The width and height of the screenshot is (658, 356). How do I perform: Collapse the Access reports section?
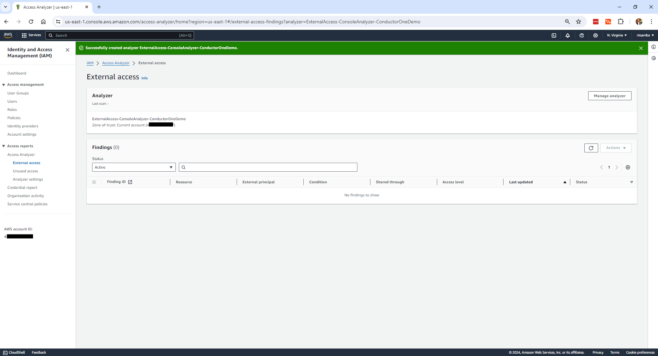coord(4,146)
